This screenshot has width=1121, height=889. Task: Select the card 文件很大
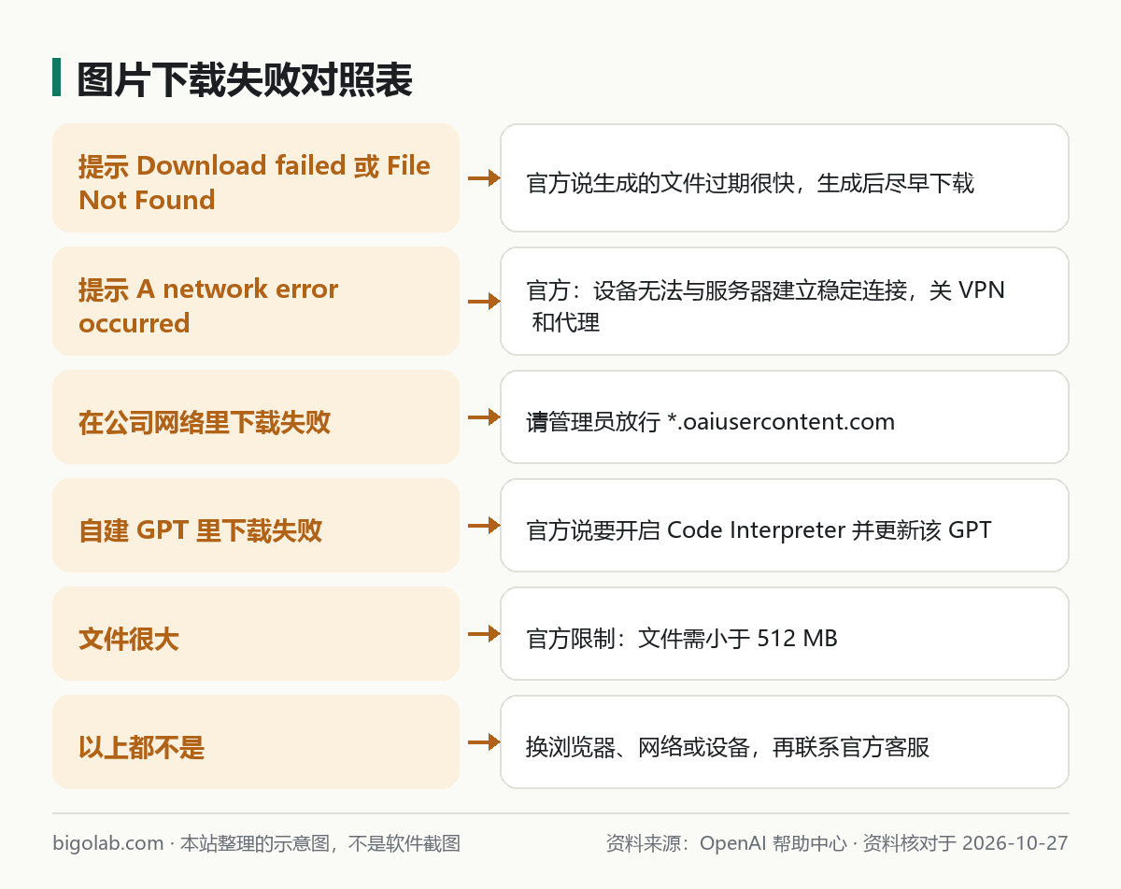click(x=256, y=633)
